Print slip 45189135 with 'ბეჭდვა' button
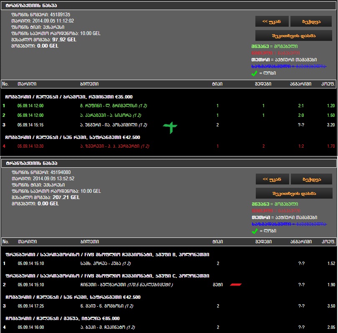The height and width of the screenshot is (333, 338). pos(311,21)
